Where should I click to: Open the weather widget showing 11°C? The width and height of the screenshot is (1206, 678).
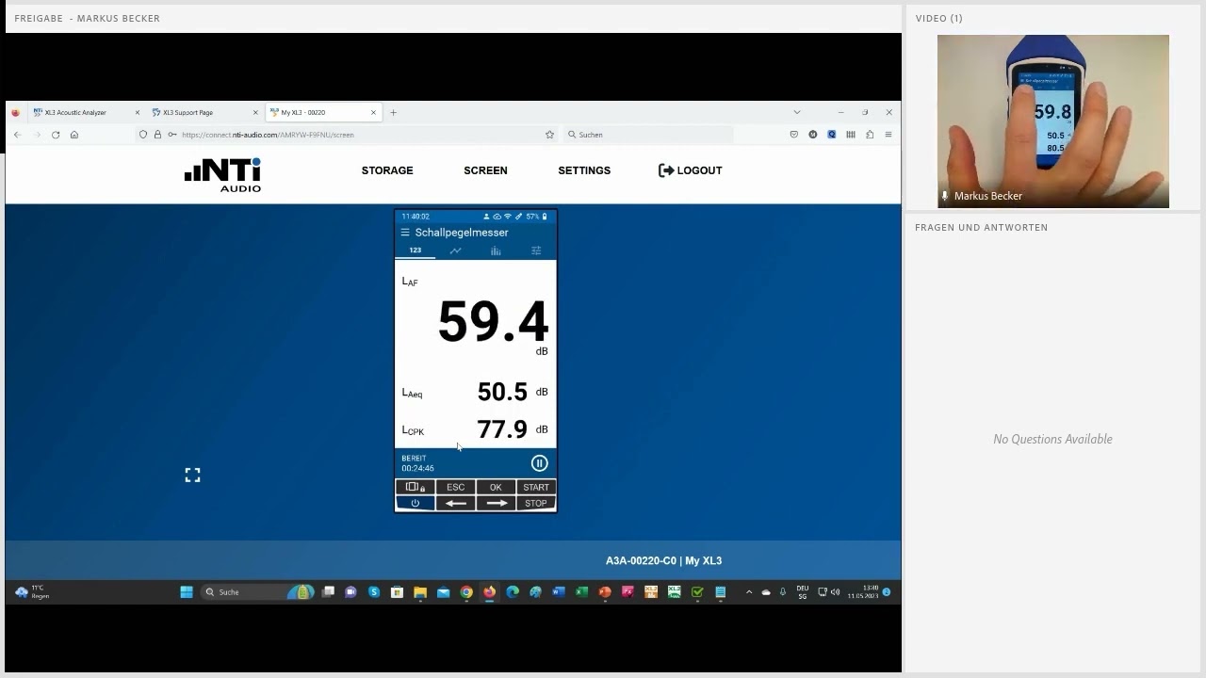tap(31, 592)
